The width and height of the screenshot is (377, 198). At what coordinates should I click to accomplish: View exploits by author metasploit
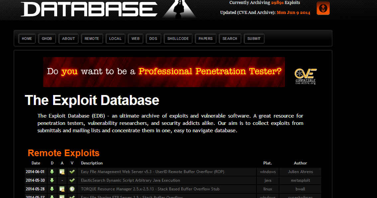coord(300,180)
